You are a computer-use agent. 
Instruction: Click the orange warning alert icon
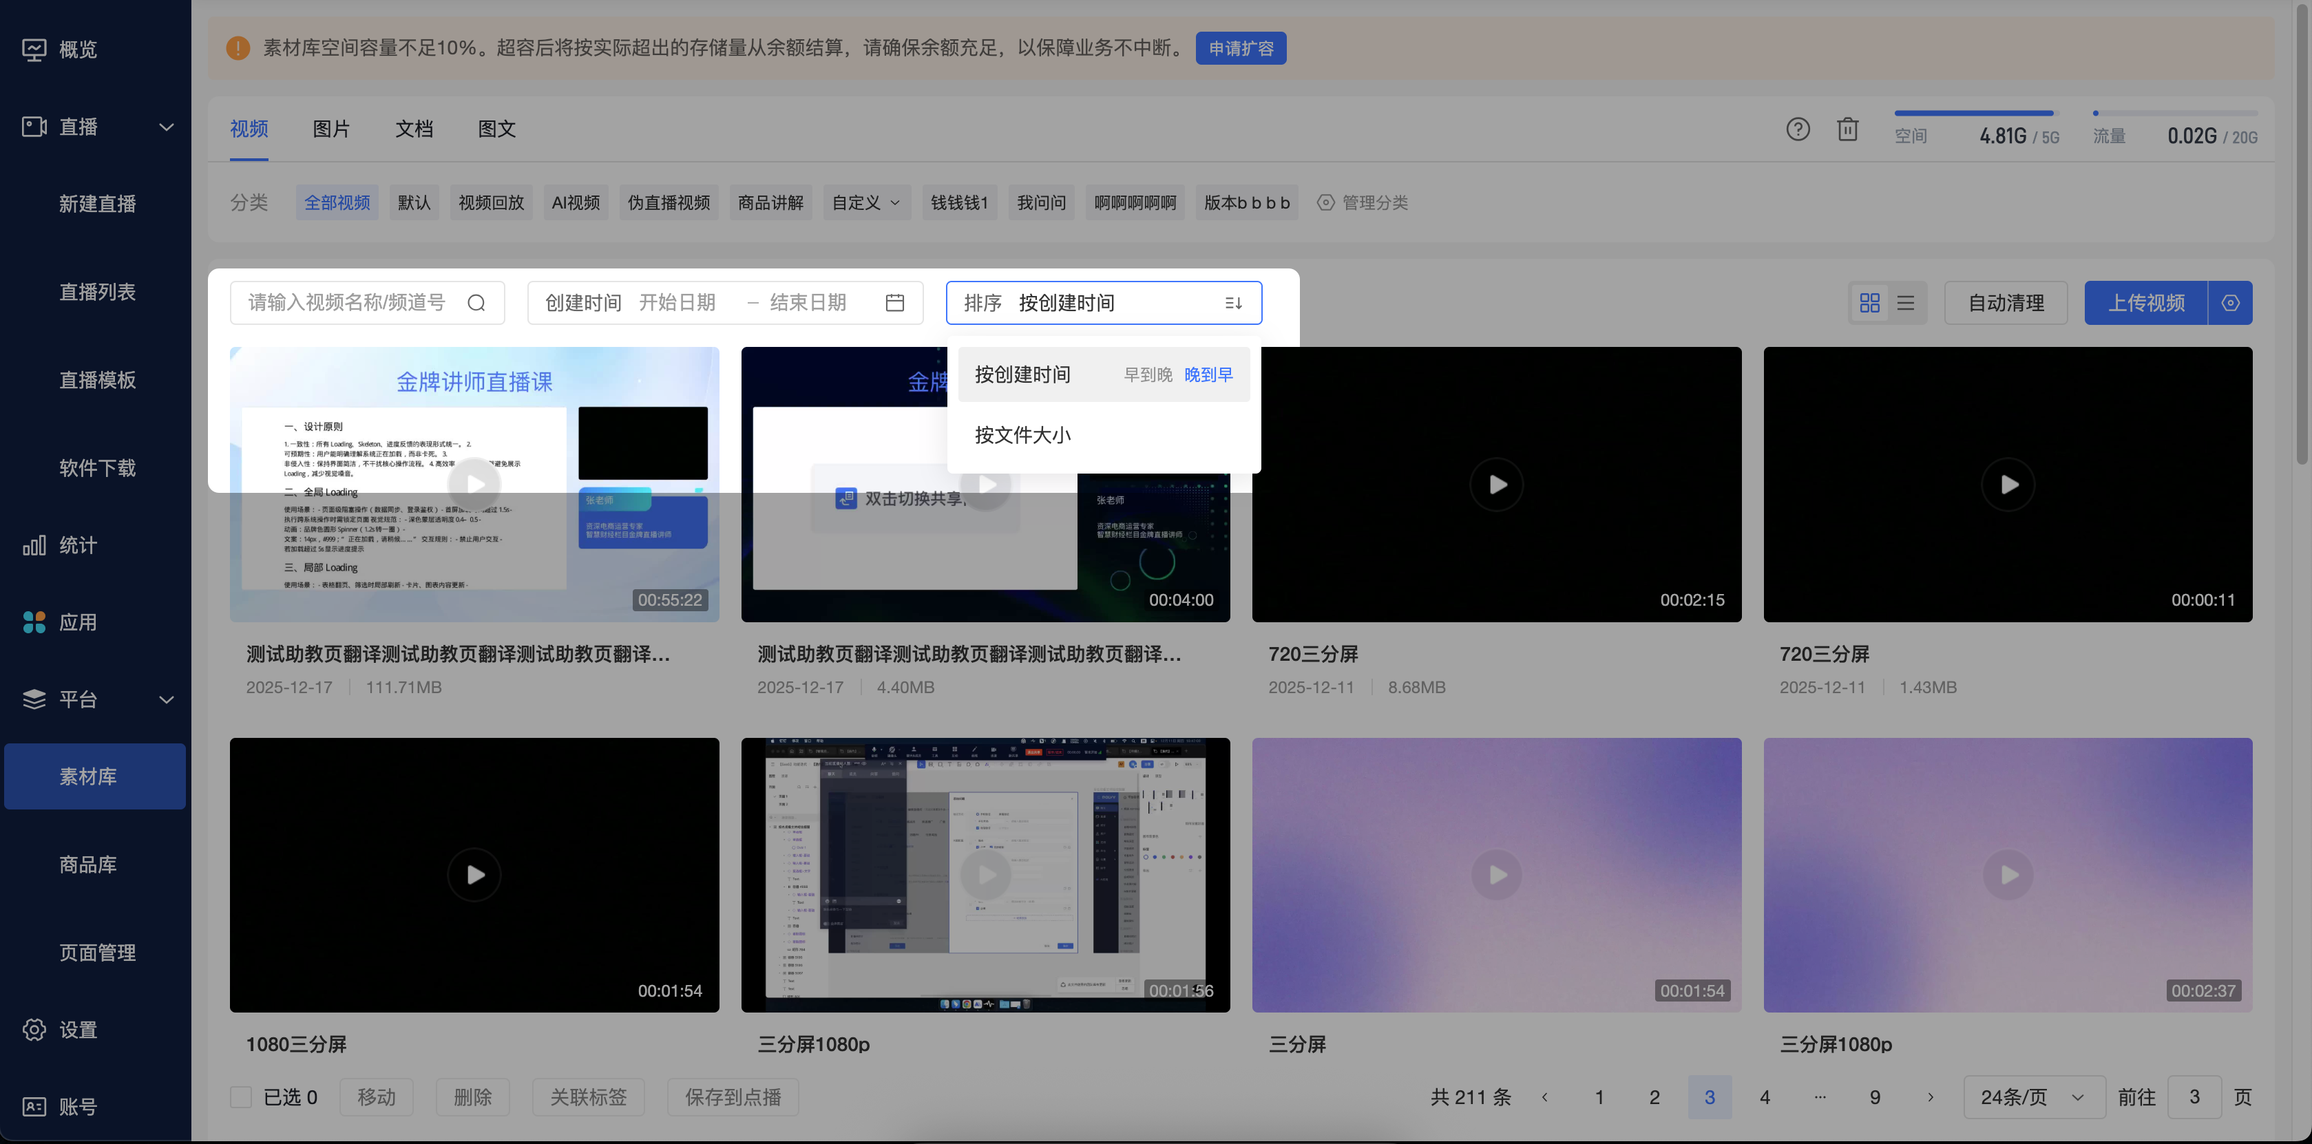(x=238, y=48)
